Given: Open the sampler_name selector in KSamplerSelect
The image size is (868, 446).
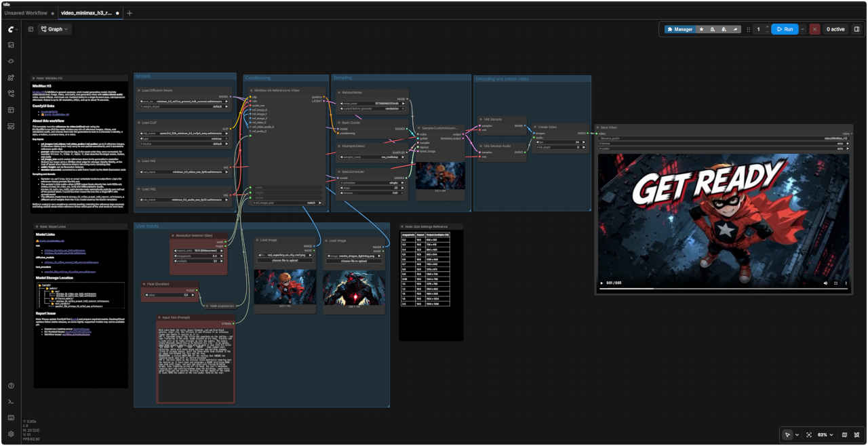Looking at the screenshot, I should (373, 157).
